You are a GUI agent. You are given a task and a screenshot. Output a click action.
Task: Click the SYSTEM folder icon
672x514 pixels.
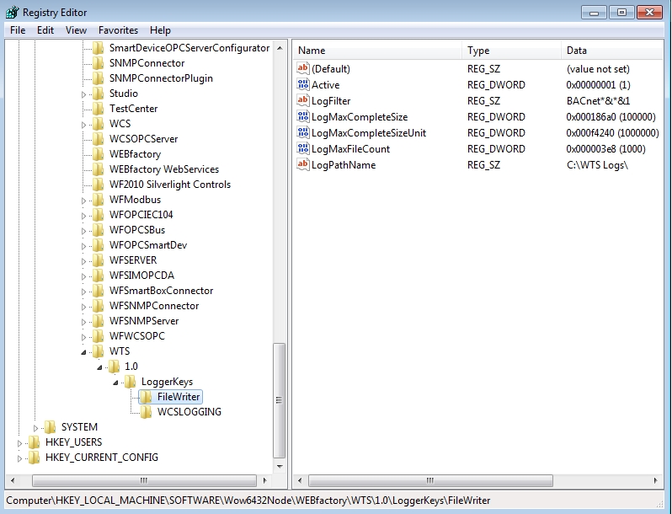(x=51, y=427)
